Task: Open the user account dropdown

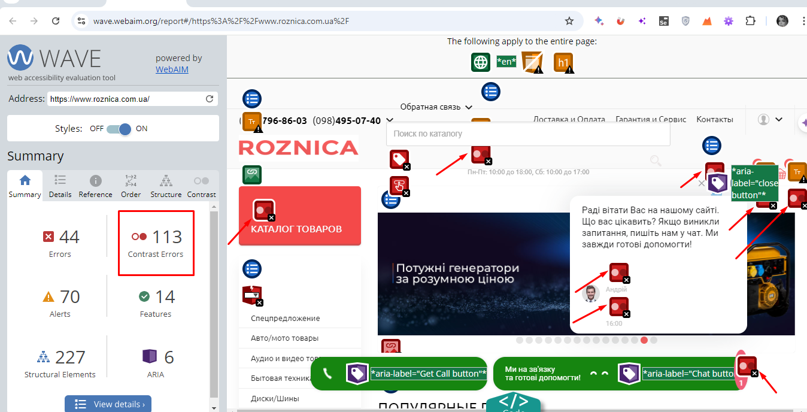Action: (770, 120)
